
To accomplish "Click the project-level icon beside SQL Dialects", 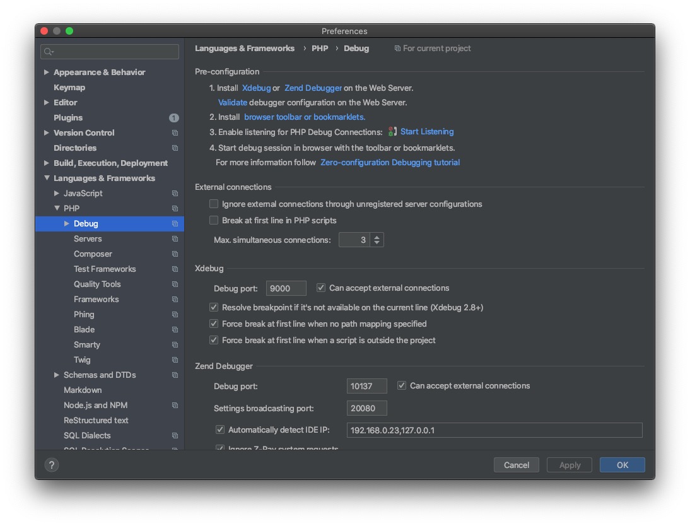I will click(x=175, y=436).
